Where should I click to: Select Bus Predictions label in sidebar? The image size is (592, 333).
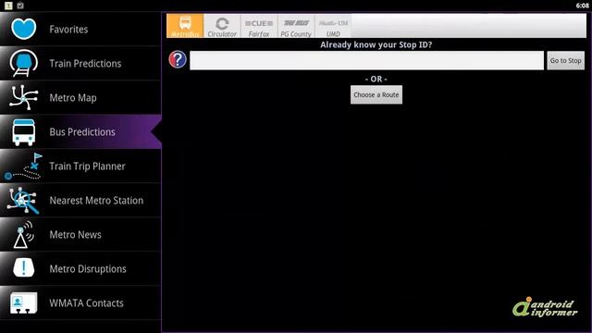(x=82, y=131)
